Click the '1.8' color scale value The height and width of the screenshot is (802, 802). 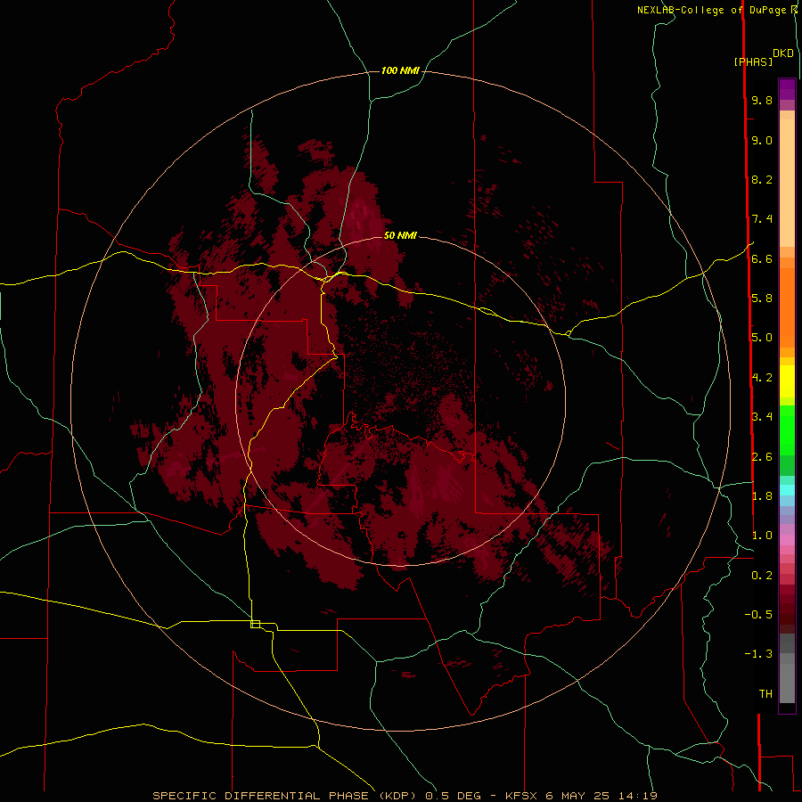[762, 496]
